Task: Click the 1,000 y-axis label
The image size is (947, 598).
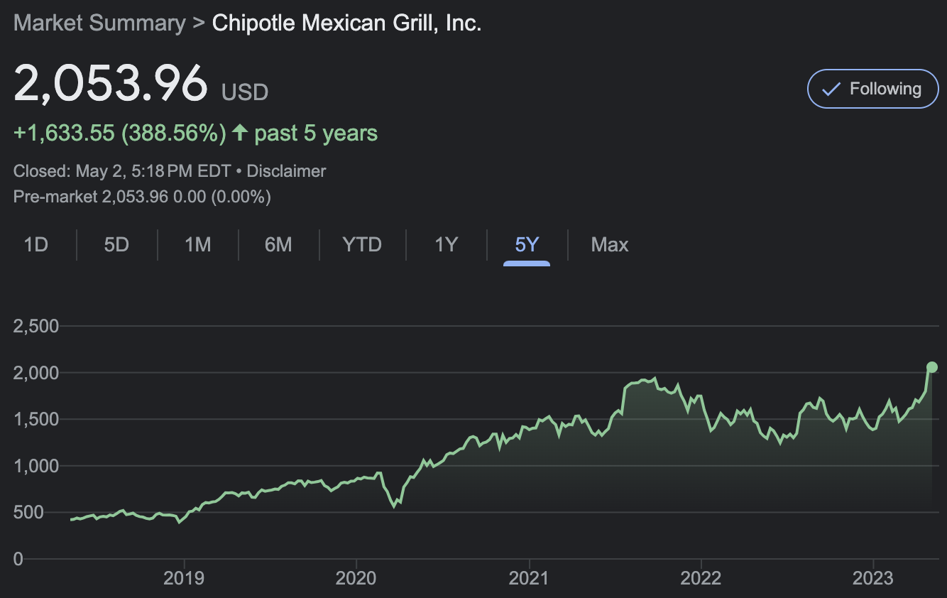Action: coord(36,466)
